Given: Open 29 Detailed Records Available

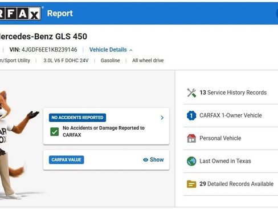Looking at the screenshot, I should click(x=231, y=184).
